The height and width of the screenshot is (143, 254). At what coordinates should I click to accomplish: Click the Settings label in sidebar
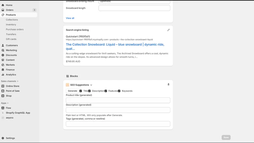[x=10, y=138]
